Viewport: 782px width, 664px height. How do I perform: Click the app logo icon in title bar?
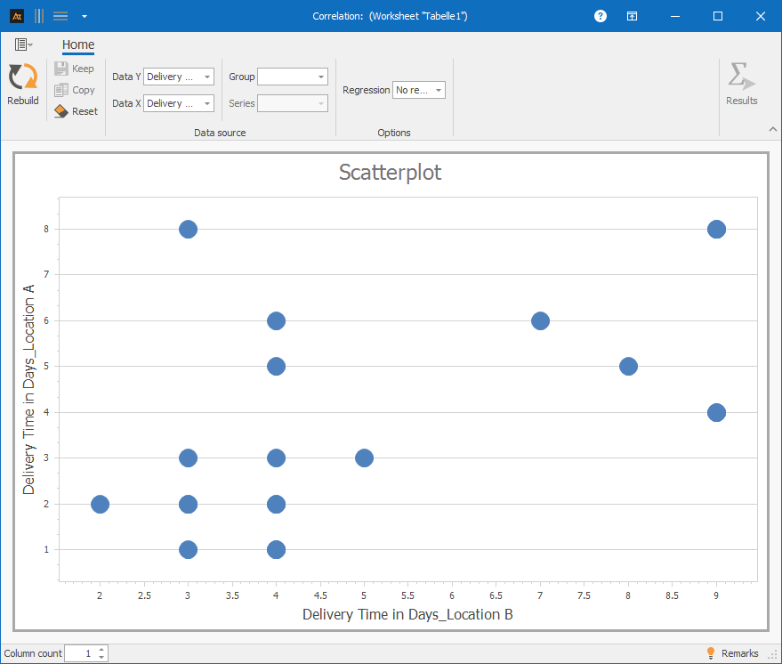(16, 16)
